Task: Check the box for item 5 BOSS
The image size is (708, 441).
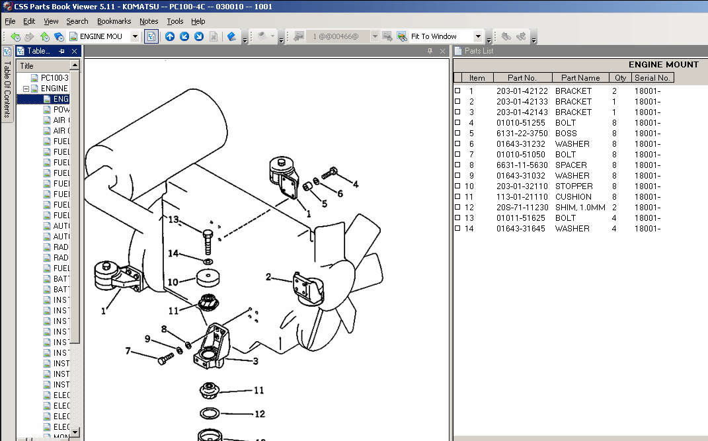Action: click(x=457, y=133)
